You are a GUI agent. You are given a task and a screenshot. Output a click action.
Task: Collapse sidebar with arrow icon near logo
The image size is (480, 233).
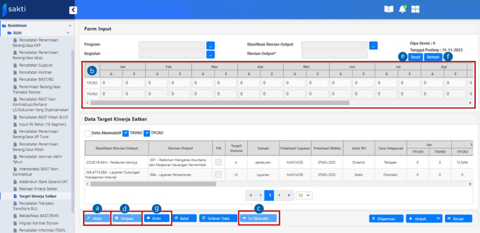coord(73,10)
